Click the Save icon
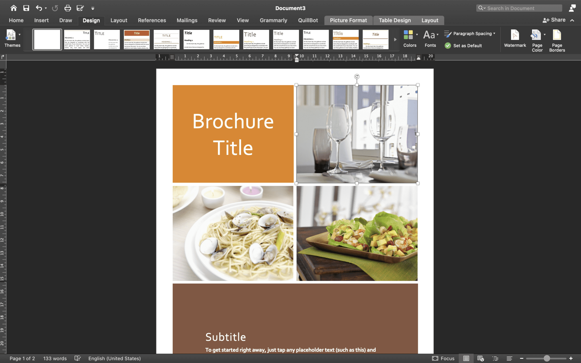This screenshot has height=363, width=581. 26,8
